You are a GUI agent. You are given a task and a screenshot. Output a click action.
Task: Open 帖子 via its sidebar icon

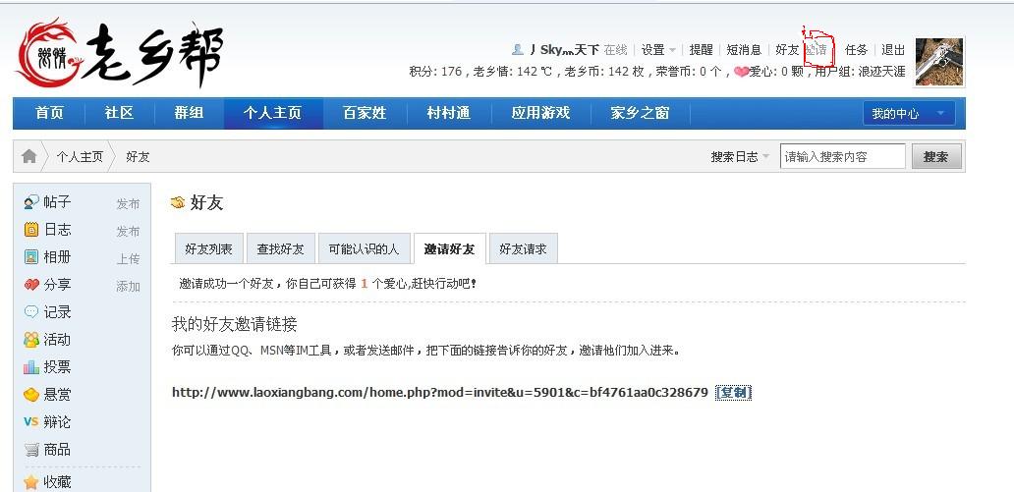click(31, 202)
